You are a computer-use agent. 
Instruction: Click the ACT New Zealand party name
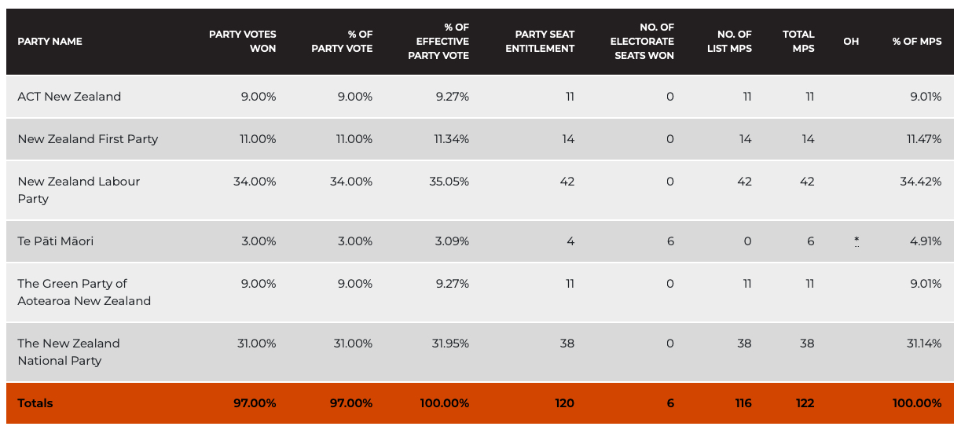(x=69, y=97)
